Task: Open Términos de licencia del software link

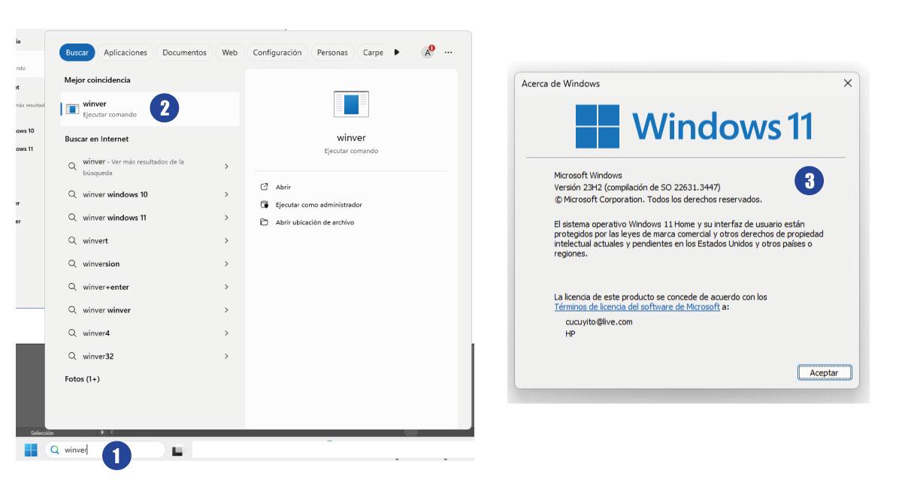Action: tap(637, 307)
